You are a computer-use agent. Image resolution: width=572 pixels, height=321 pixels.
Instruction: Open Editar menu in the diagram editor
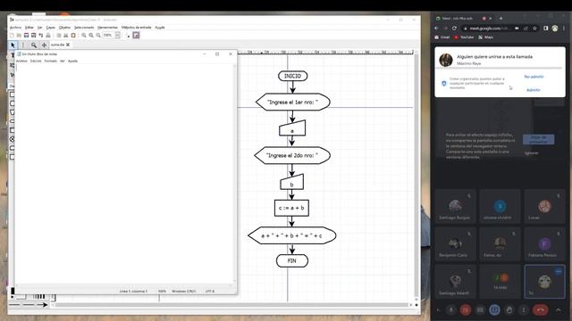[x=29, y=28]
